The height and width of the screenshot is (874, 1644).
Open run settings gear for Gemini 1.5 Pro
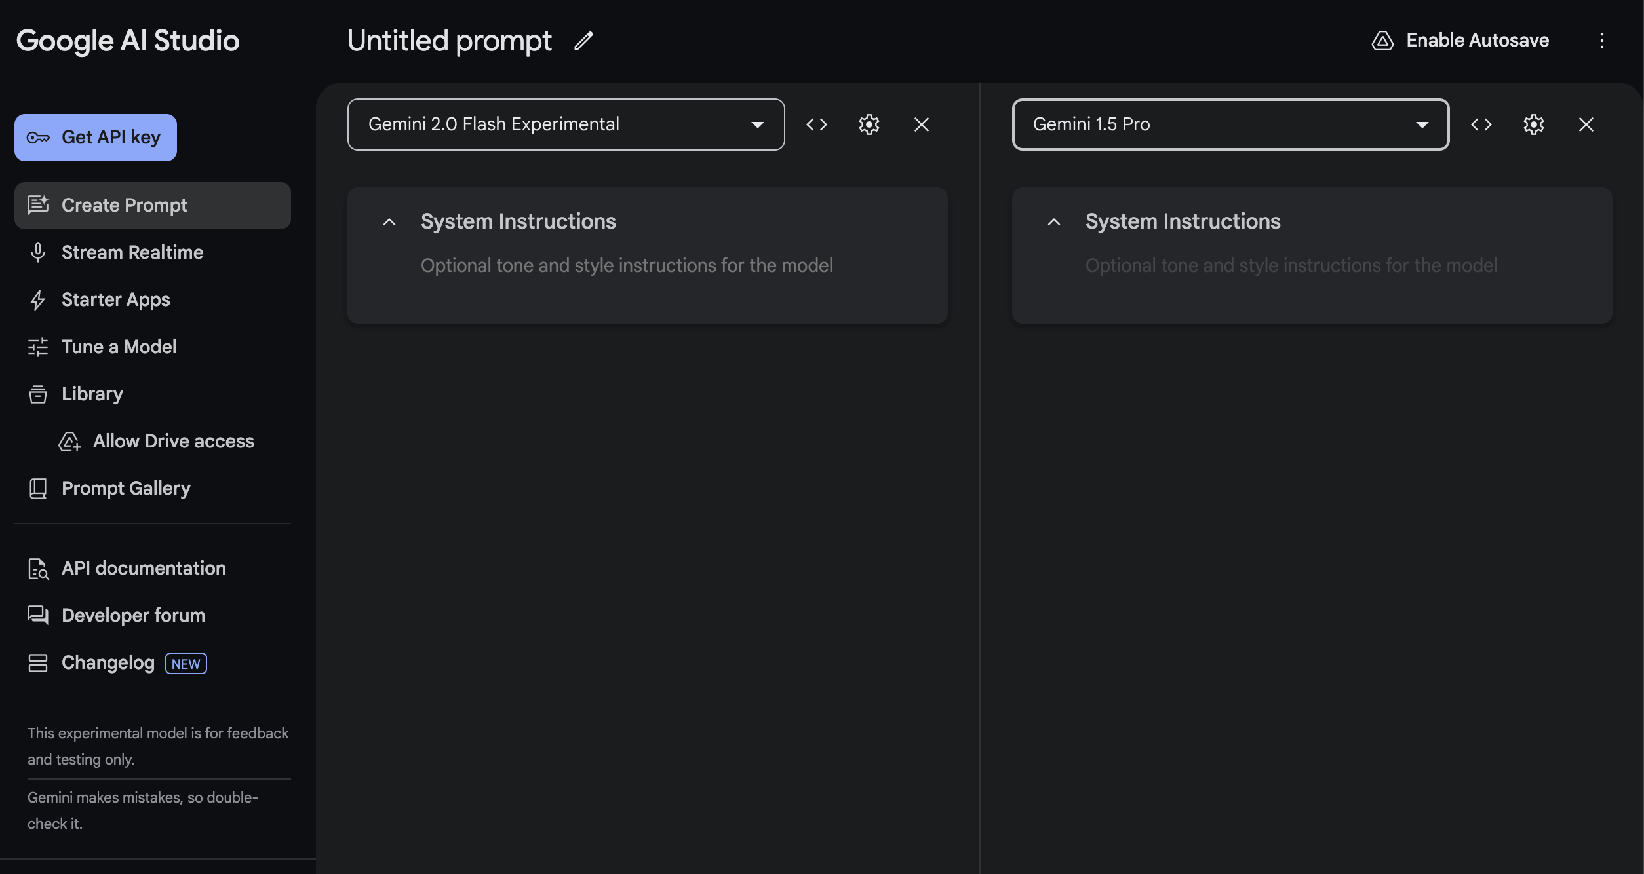tap(1534, 124)
